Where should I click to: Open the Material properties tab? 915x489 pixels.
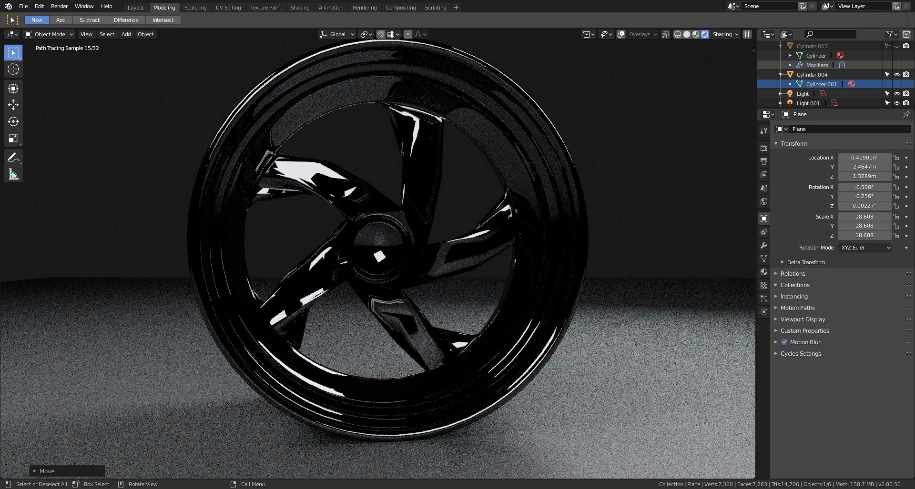pos(764,272)
